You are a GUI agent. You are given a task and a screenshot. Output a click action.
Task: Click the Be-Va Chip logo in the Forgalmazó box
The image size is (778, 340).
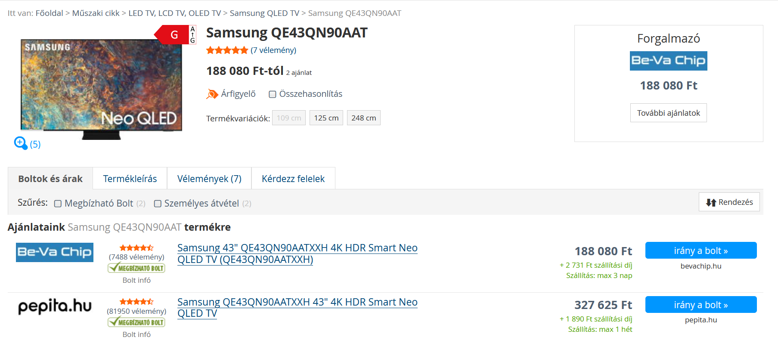pyautogui.click(x=668, y=61)
